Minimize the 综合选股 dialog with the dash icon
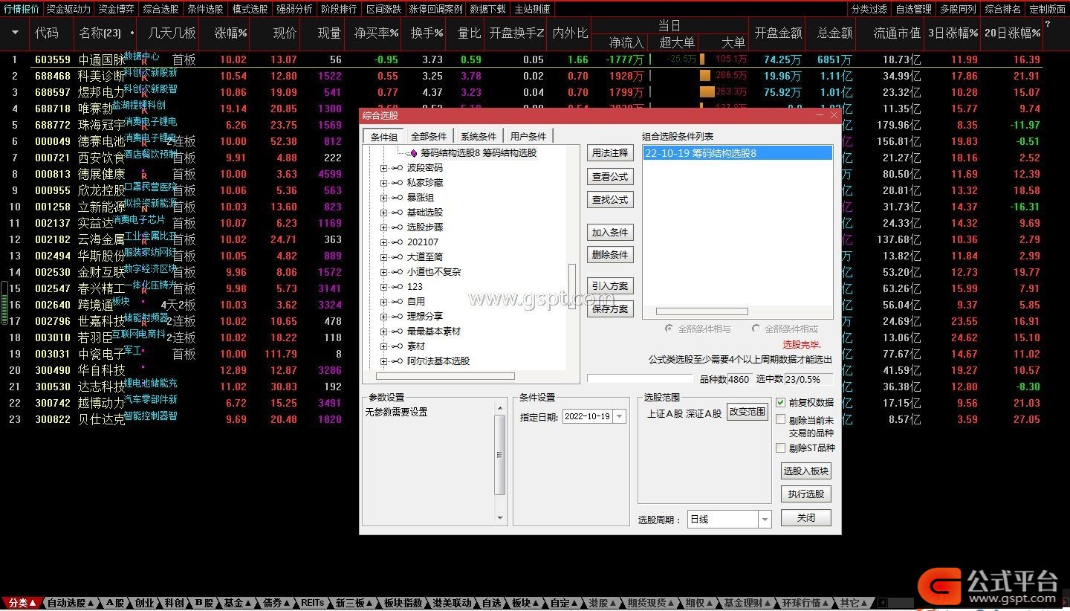This screenshot has height=611, width=1070. pyautogui.click(x=820, y=115)
